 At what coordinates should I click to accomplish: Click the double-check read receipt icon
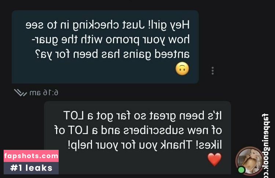click(x=21, y=93)
